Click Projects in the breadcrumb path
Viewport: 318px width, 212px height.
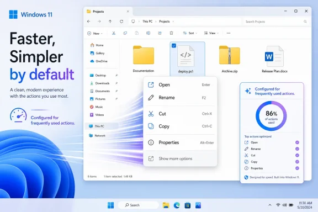165,22
